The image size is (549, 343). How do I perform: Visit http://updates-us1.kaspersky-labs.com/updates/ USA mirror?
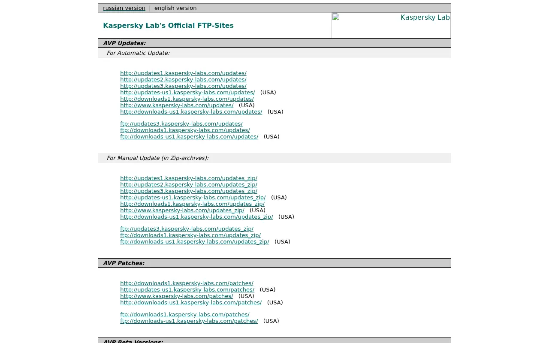[187, 93]
